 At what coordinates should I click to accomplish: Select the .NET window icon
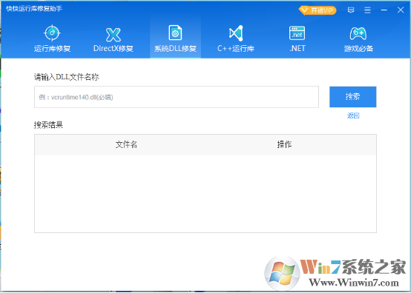click(297, 33)
